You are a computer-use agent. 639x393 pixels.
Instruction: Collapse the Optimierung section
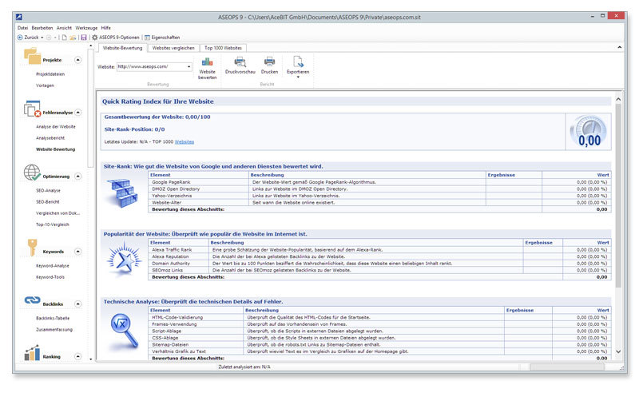click(77, 176)
